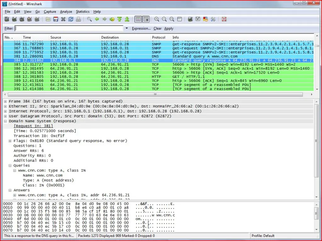Open the Analyze menu
Screen dimensions: 322x241
66,12
